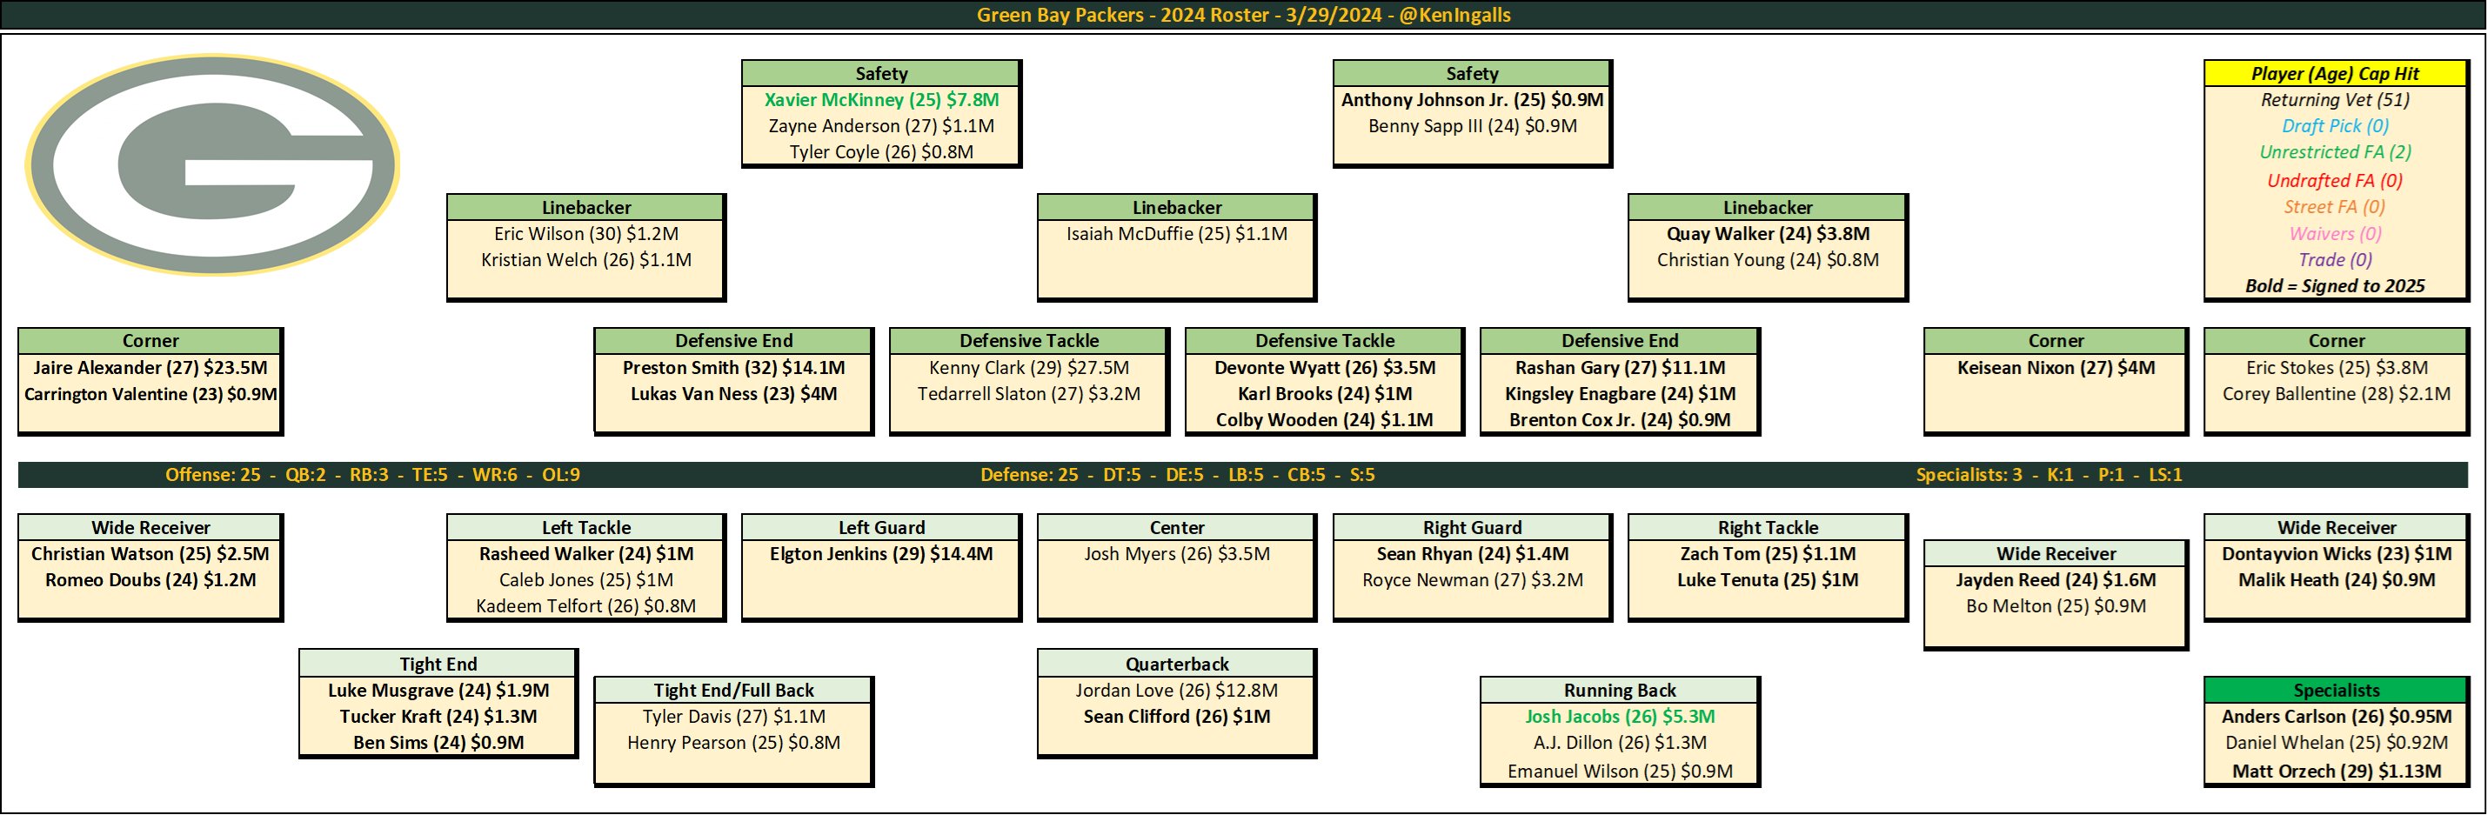Click Christian Young (24) $0.8M row
Screen dimensions: 2487x815
click(x=1768, y=260)
